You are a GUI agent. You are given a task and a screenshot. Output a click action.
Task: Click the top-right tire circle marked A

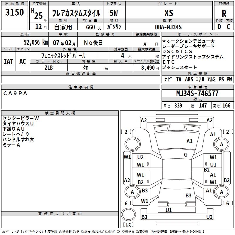[x=221, y=144]
